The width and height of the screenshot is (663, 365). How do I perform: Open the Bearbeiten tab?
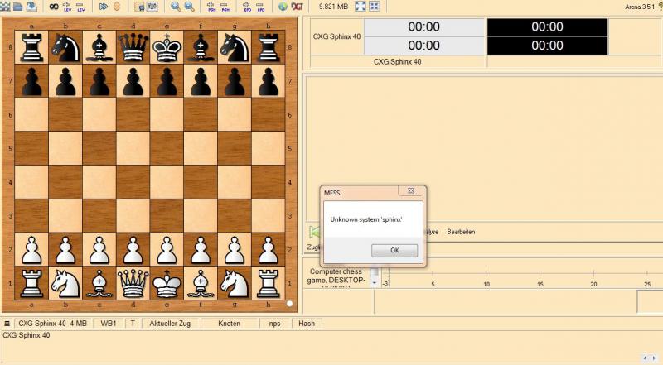pos(461,232)
